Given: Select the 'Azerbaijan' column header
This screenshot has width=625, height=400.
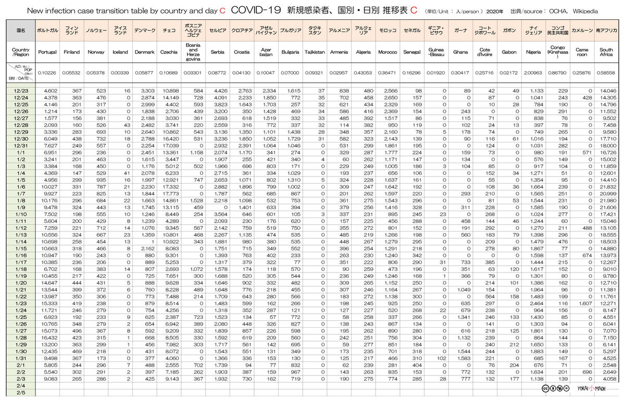Looking at the screenshot, I should [266, 53].
